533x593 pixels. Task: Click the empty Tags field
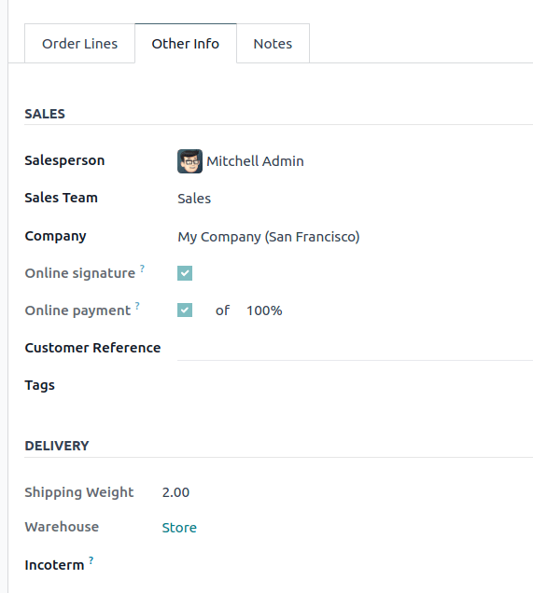pyautogui.click(x=355, y=386)
